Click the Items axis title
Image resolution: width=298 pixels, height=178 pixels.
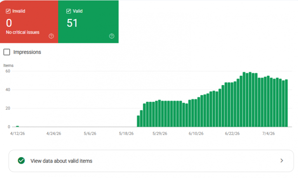[9, 65]
